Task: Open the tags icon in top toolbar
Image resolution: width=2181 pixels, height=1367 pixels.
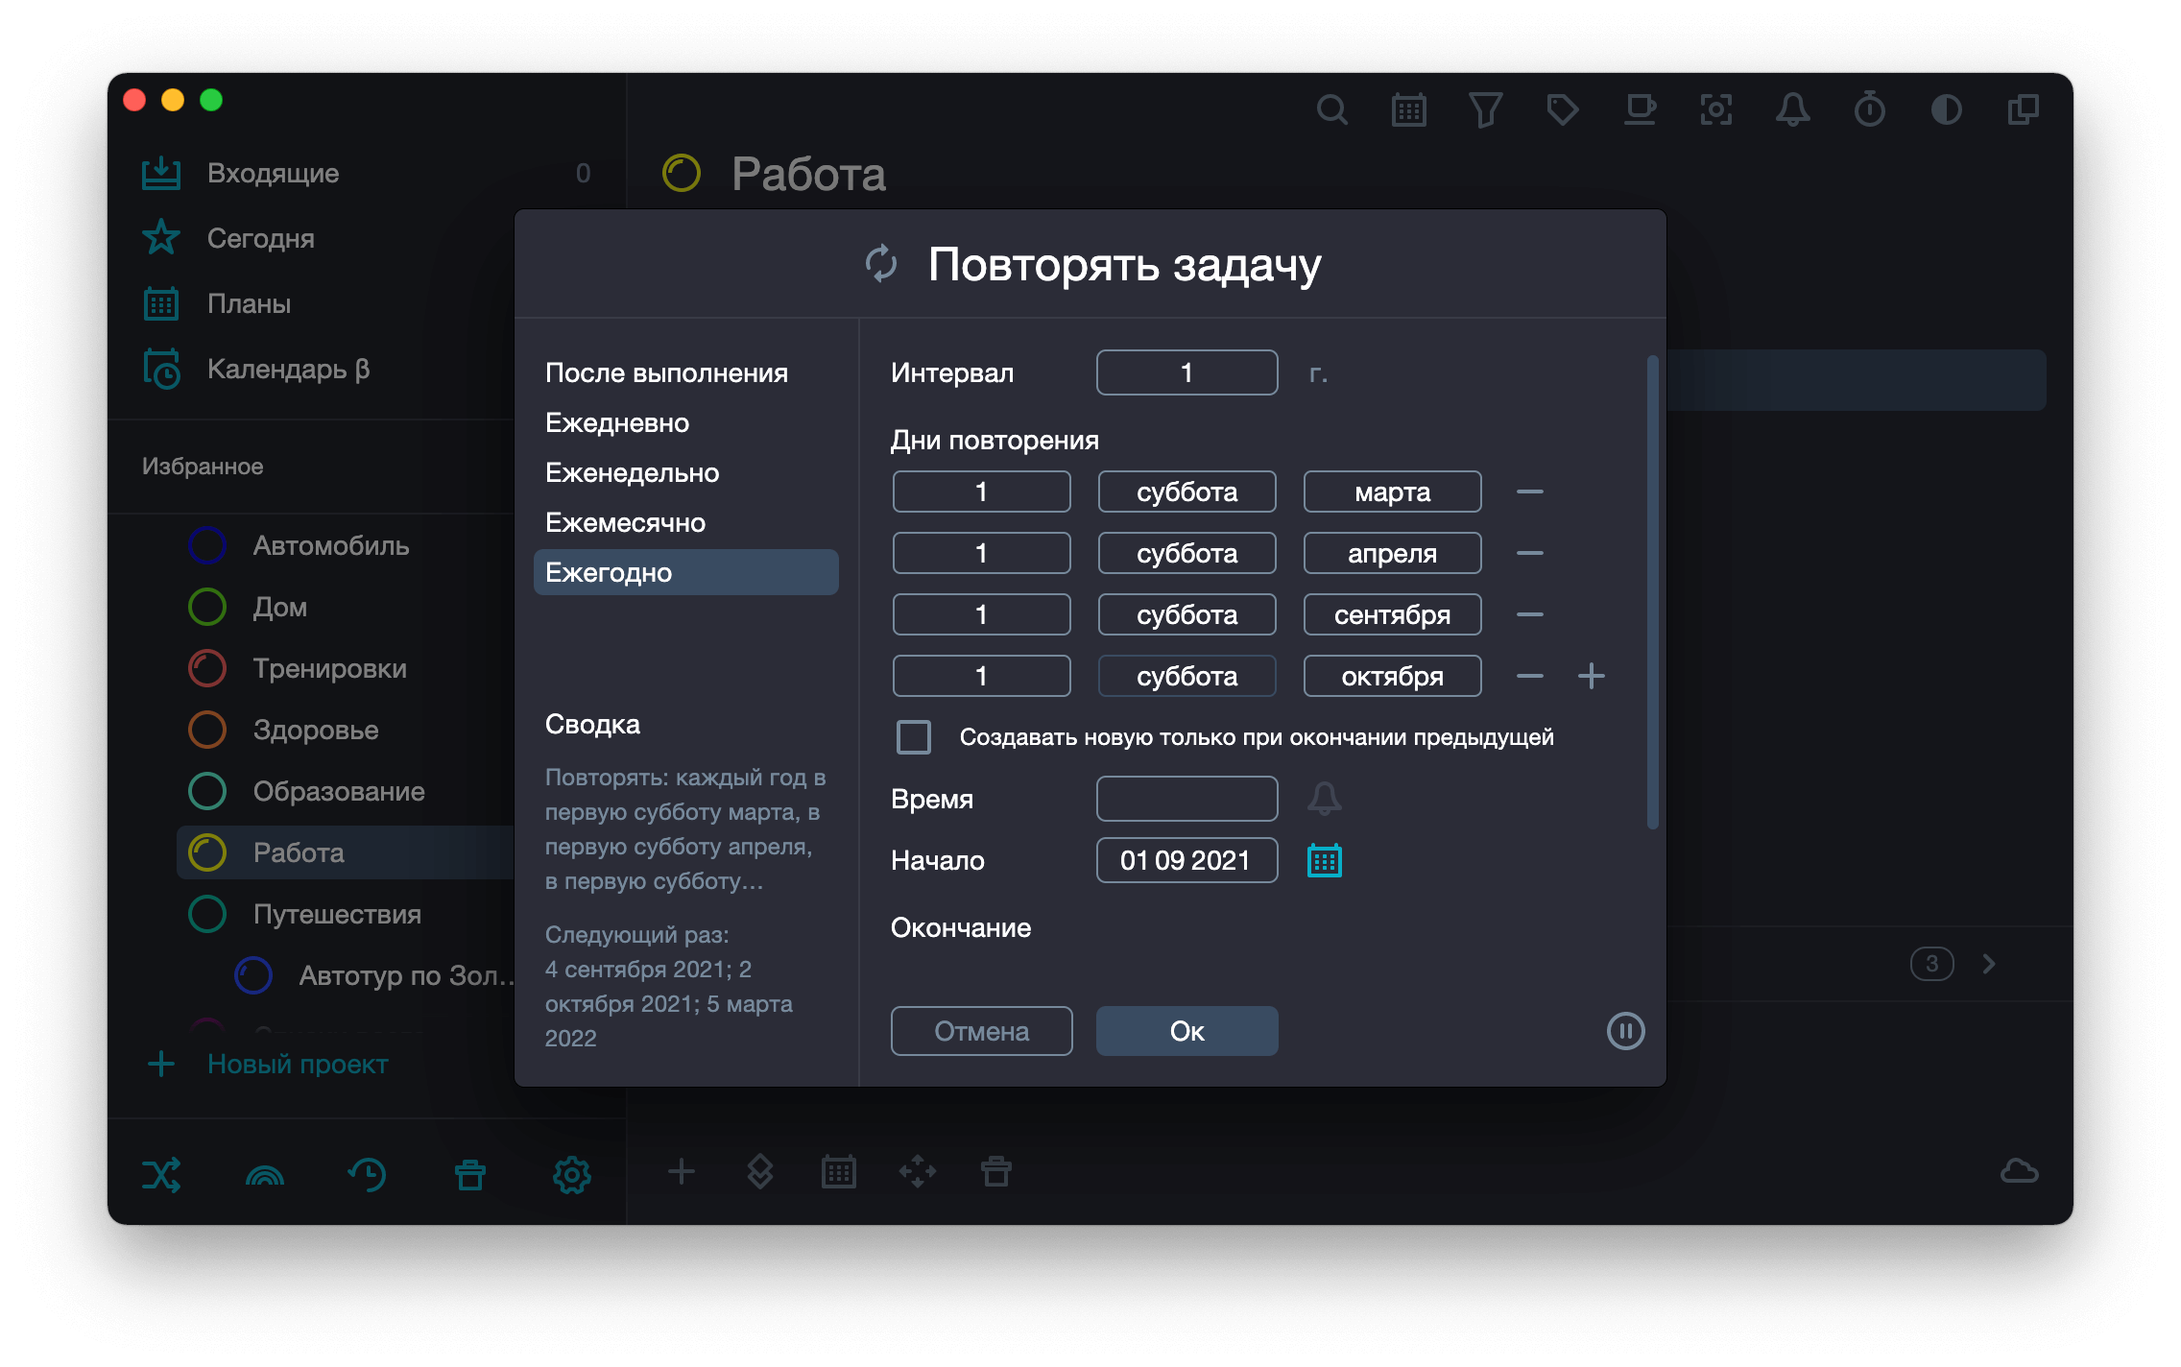Action: point(1562,109)
